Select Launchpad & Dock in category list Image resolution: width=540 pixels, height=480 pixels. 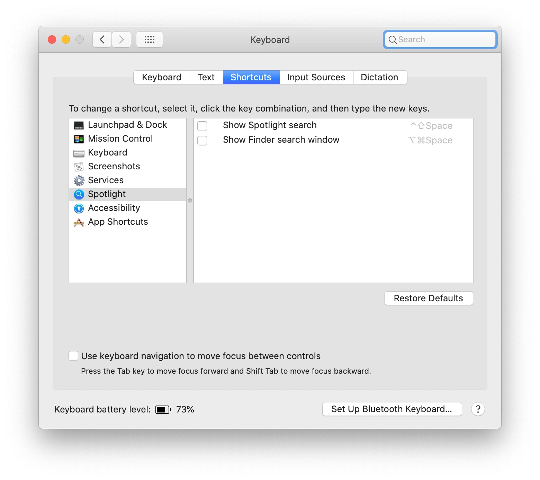(x=128, y=125)
